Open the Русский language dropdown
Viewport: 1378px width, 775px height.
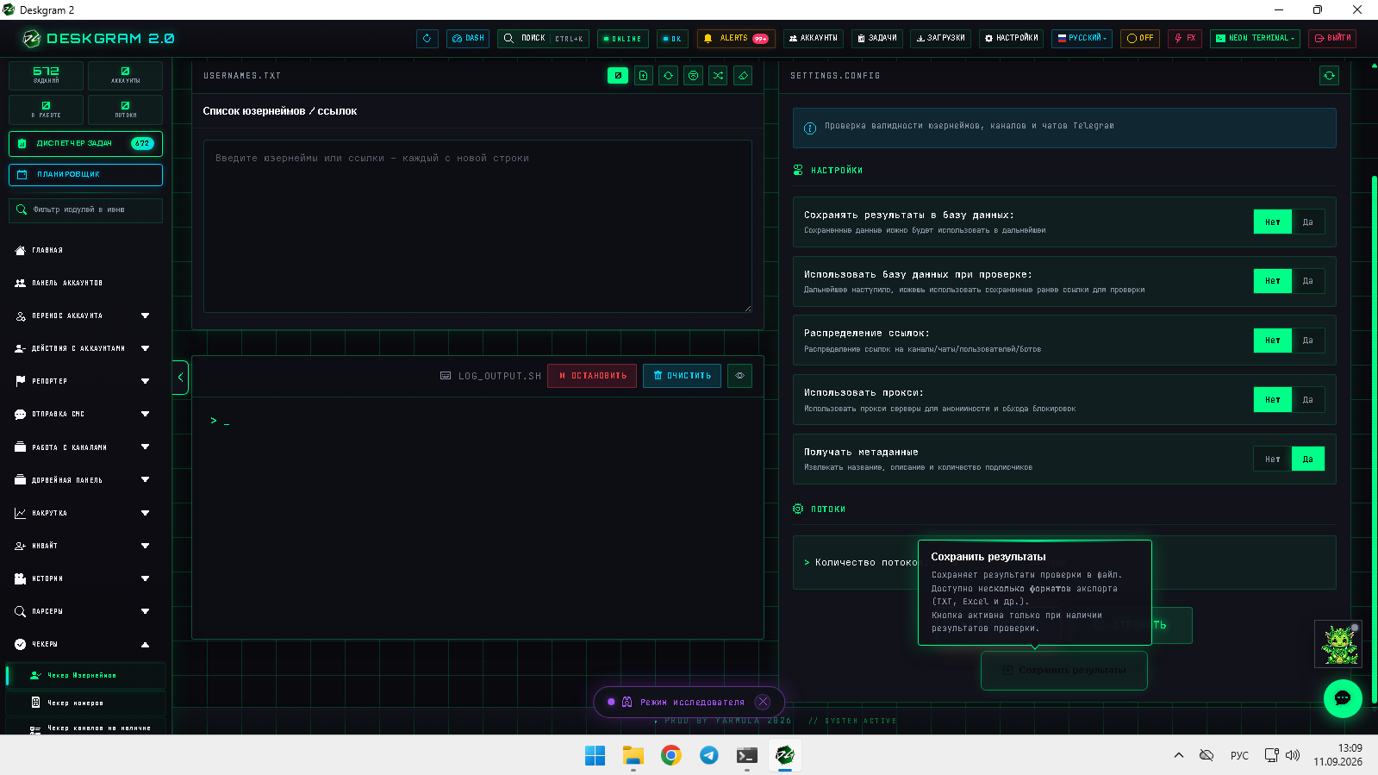click(x=1082, y=38)
